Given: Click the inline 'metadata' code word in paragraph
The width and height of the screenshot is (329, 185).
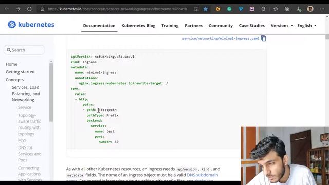Looking at the screenshot, I should (75, 175).
